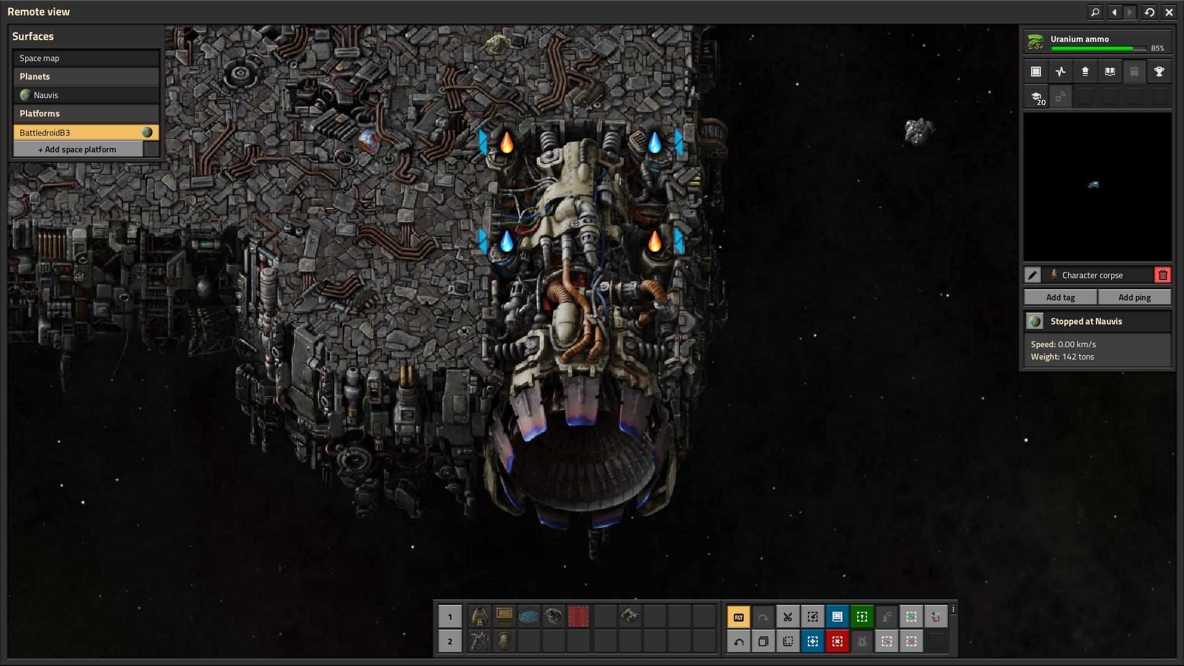Edit Character corpse tag with pencil icon
1184x666 pixels.
click(1032, 275)
